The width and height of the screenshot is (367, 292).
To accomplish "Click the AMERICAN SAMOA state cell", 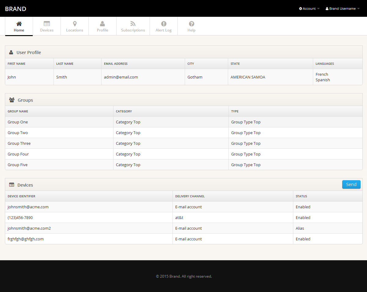I will (x=248, y=77).
